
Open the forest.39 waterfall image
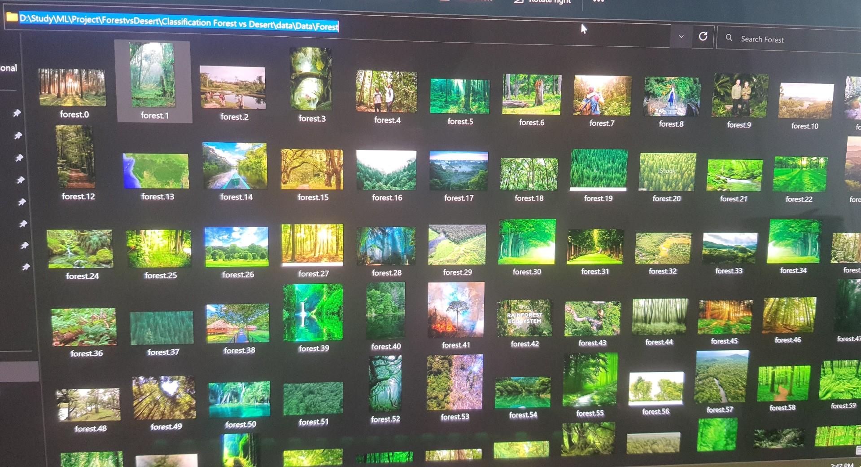(x=313, y=312)
